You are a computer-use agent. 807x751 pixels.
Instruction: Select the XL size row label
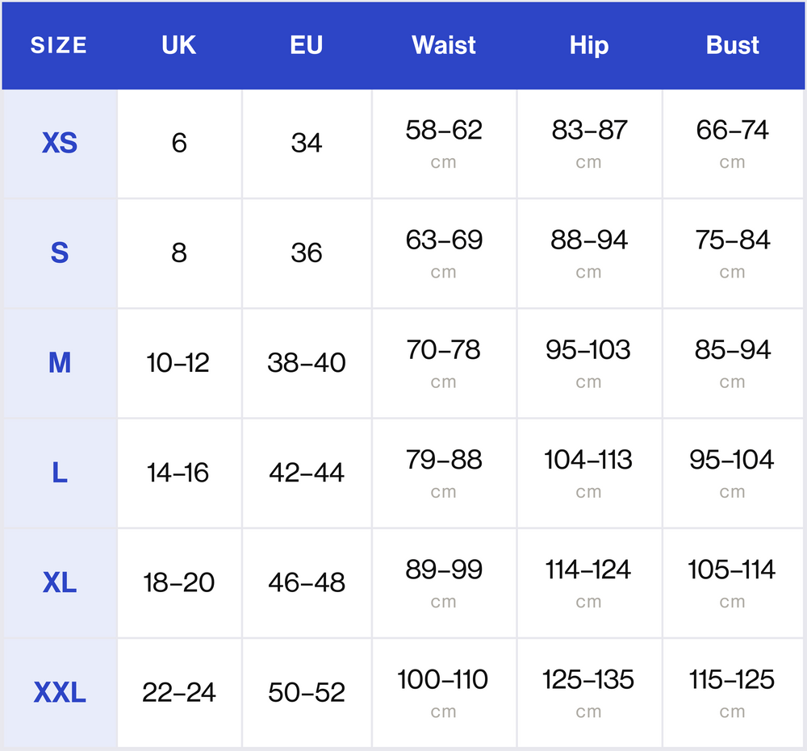tap(60, 582)
